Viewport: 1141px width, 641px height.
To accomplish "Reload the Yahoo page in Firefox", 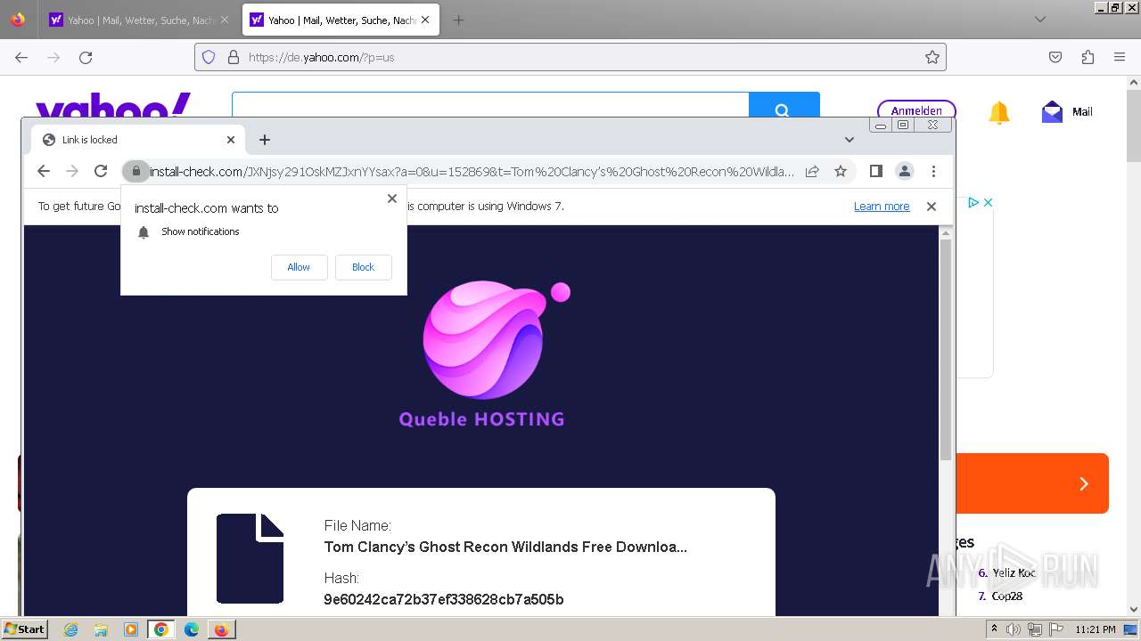I will (86, 57).
